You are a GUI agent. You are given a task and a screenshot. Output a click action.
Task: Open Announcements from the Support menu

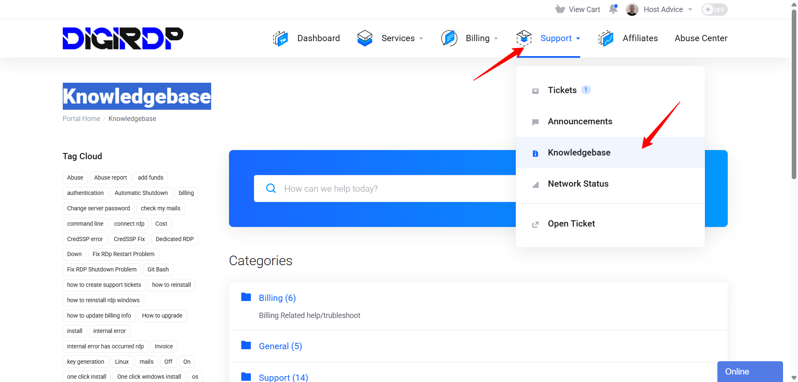[x=610, y=121]
